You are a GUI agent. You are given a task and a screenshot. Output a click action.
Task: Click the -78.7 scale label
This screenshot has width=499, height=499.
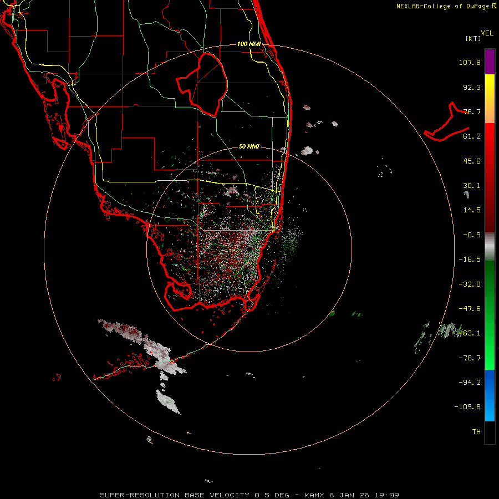pos(470,358)
